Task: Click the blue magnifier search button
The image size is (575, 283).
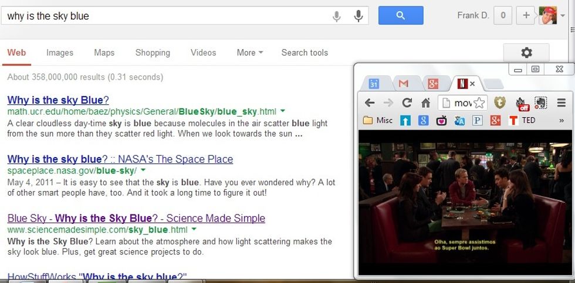Action: point(401,15)
